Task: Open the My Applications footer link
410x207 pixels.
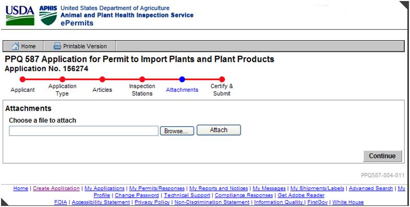Action: (x=105, y=188)
